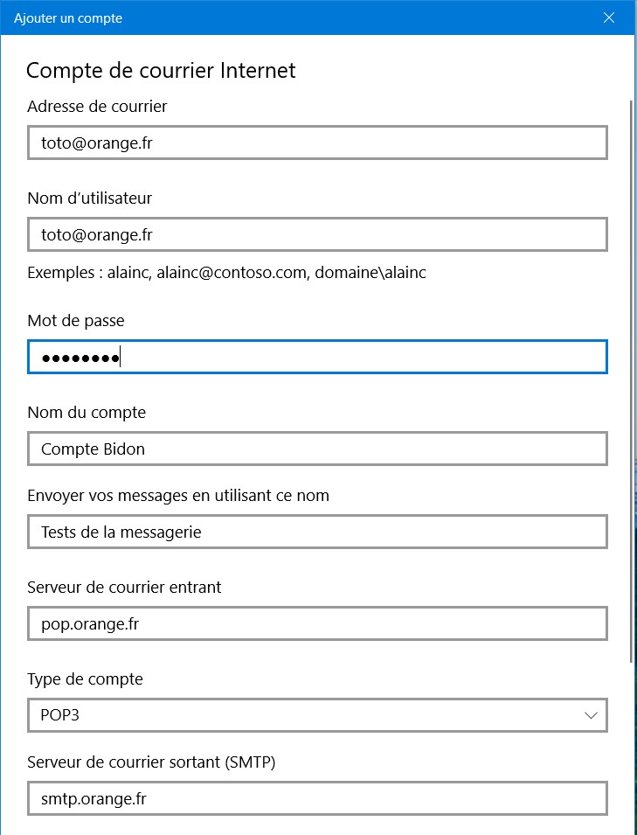Click the Compte de courrier Internet heading
The image size is (637, 835).
162,71
